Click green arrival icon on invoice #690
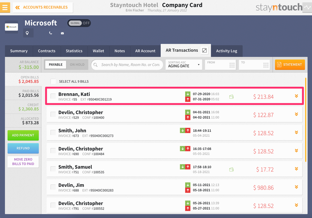 click(x=182, y=149)
